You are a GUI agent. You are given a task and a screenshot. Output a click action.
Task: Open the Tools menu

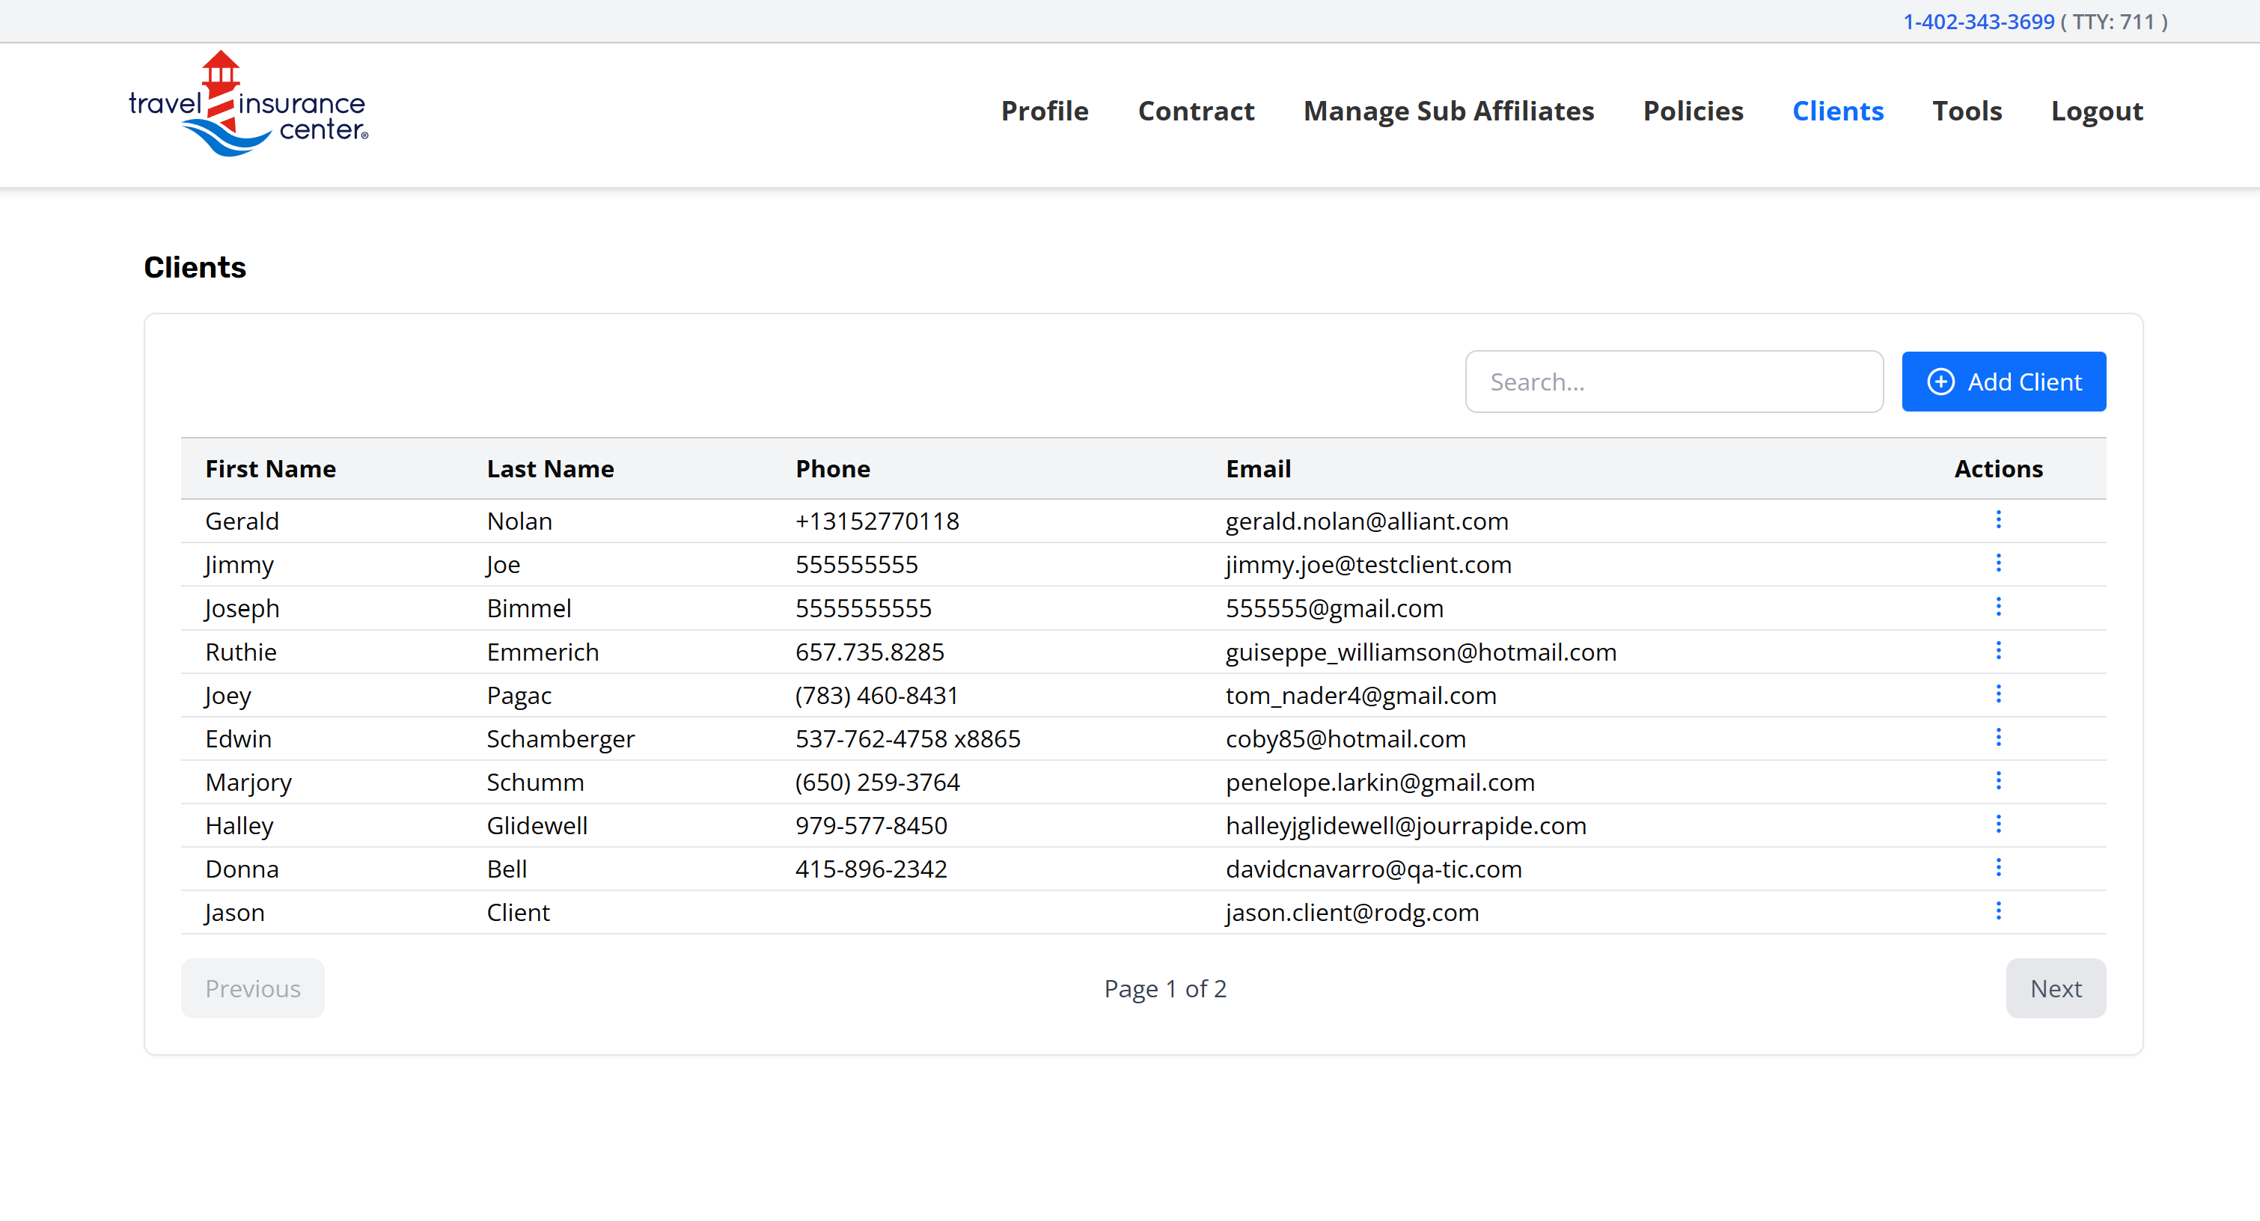1966,111
